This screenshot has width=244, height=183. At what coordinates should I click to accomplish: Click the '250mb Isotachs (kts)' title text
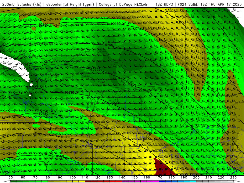pos(22,5)
